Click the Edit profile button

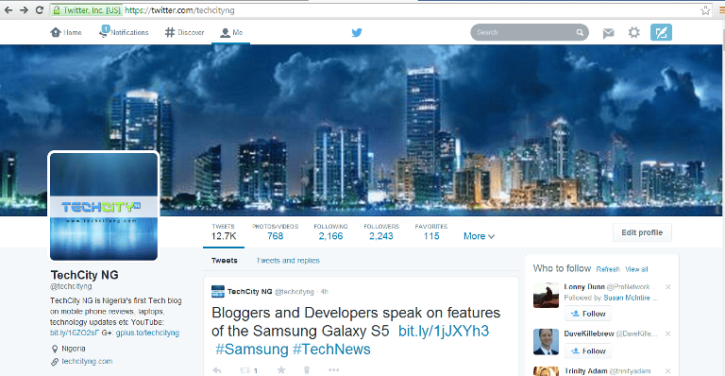click(642, 232)
